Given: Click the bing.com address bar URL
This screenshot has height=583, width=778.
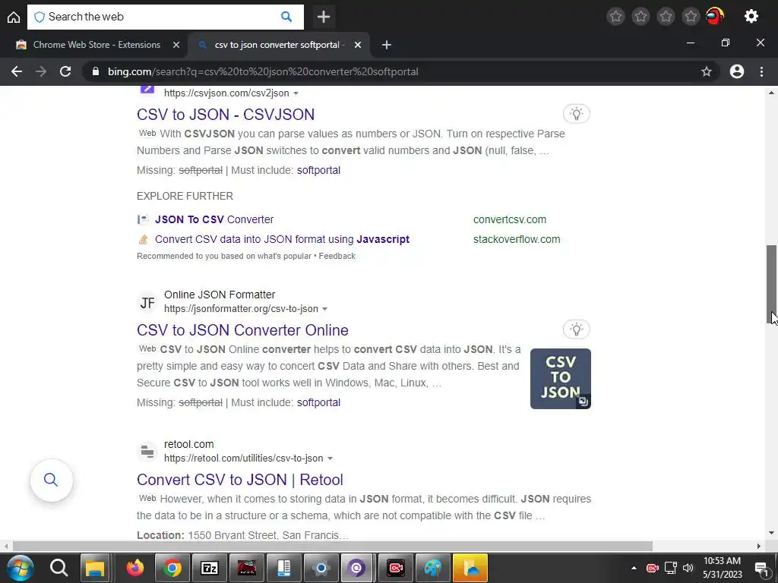Looking at the screenshot, I should click(263, 72).
